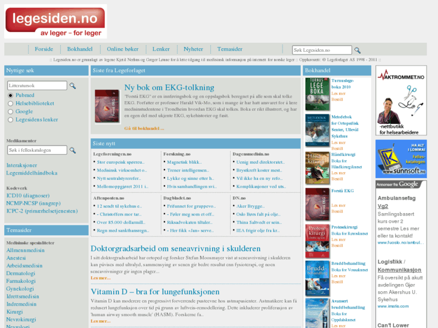The width and height of the screenshot is (438, 328).
Task: Open the ICD10 (diagnoser) link
Action: [x=28, y=196]
